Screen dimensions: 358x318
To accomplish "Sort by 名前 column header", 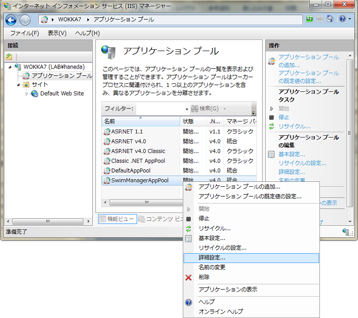I will click(x=141, y=121).
